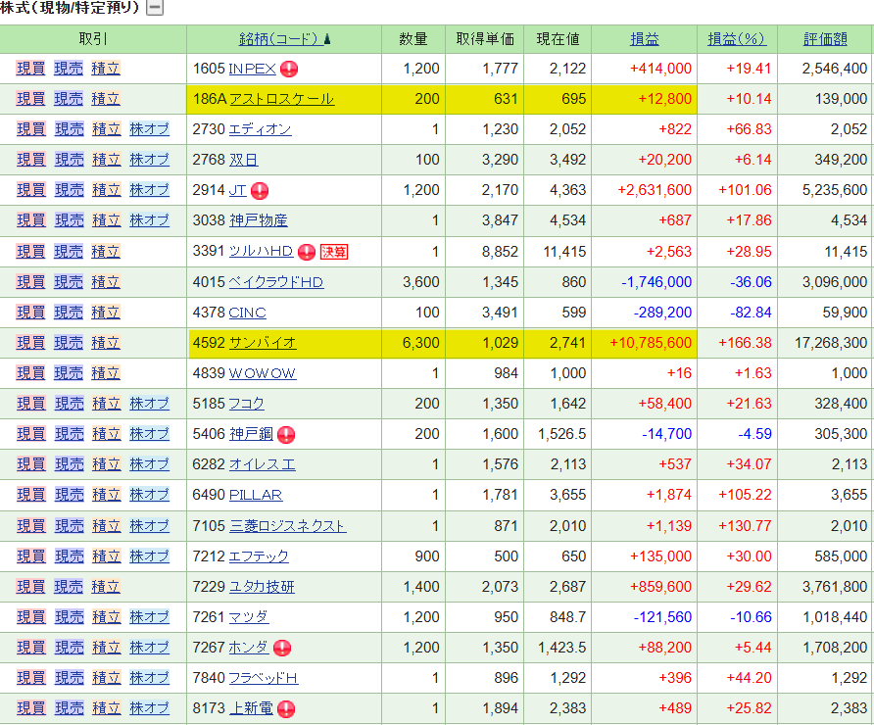Click 現買 in the サンバイオ row
This screenshot has height=725, width=874.
(30, 343)
